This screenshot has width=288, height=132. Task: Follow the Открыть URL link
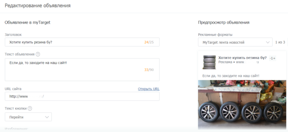(x=149, y=89)
